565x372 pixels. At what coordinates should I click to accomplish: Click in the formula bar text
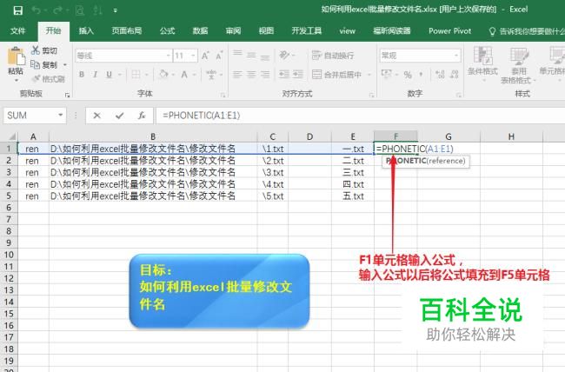[202, 116]
